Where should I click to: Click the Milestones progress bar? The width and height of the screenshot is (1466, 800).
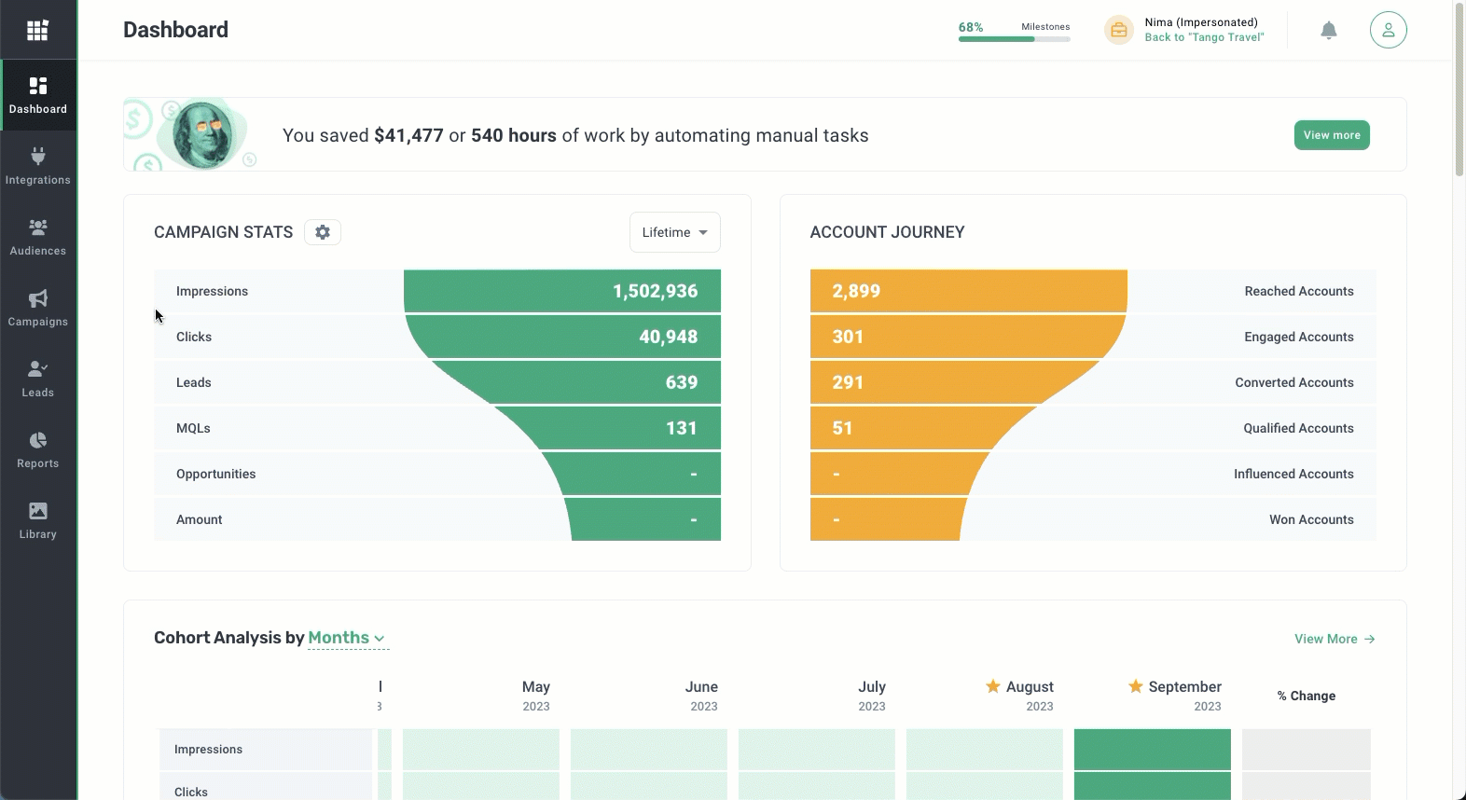click(x=1014, y=39)
